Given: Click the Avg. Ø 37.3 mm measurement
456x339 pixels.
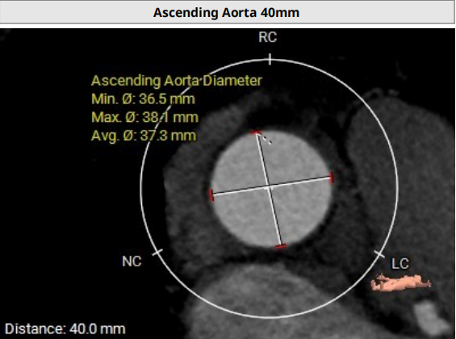Looking at the screenshot, I should click(144, 136).
